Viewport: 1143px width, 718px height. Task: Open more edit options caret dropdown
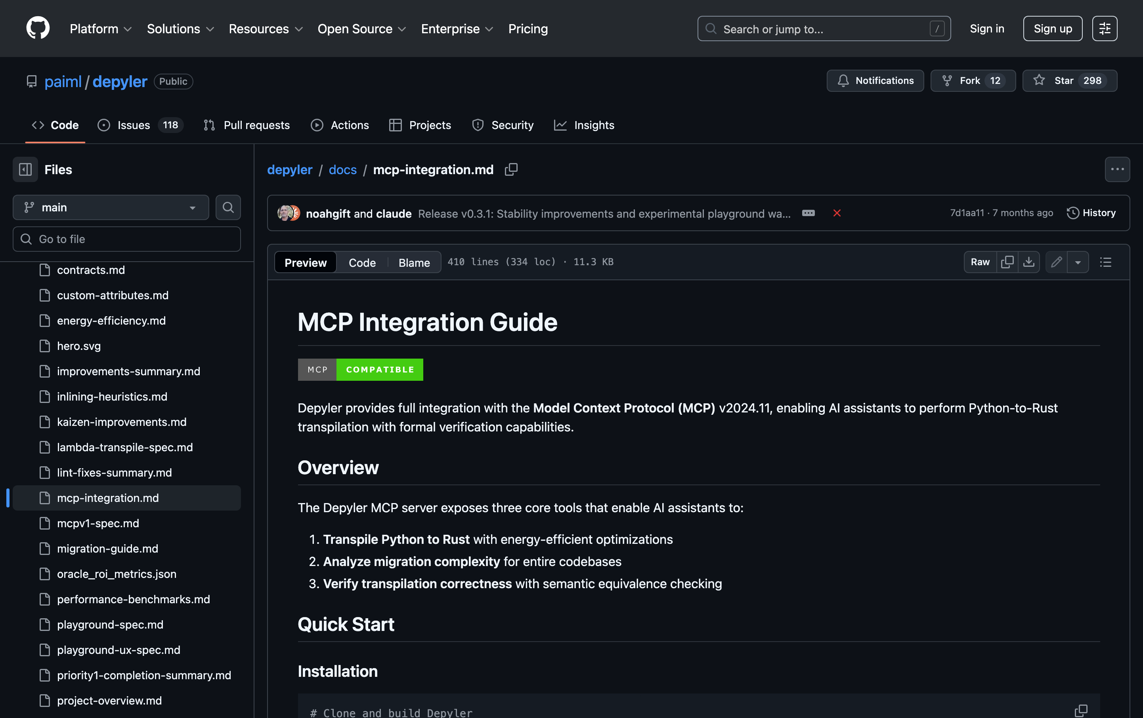tap(1078, 262)
